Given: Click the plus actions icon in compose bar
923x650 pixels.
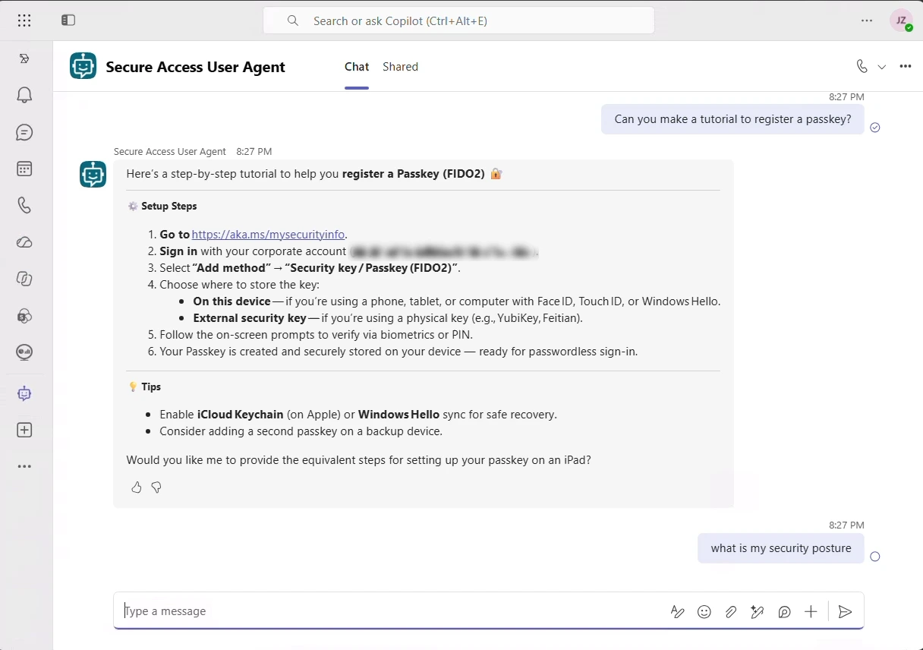Looking at the screenshot, I should pyautogui.click(x=811, y=611).
